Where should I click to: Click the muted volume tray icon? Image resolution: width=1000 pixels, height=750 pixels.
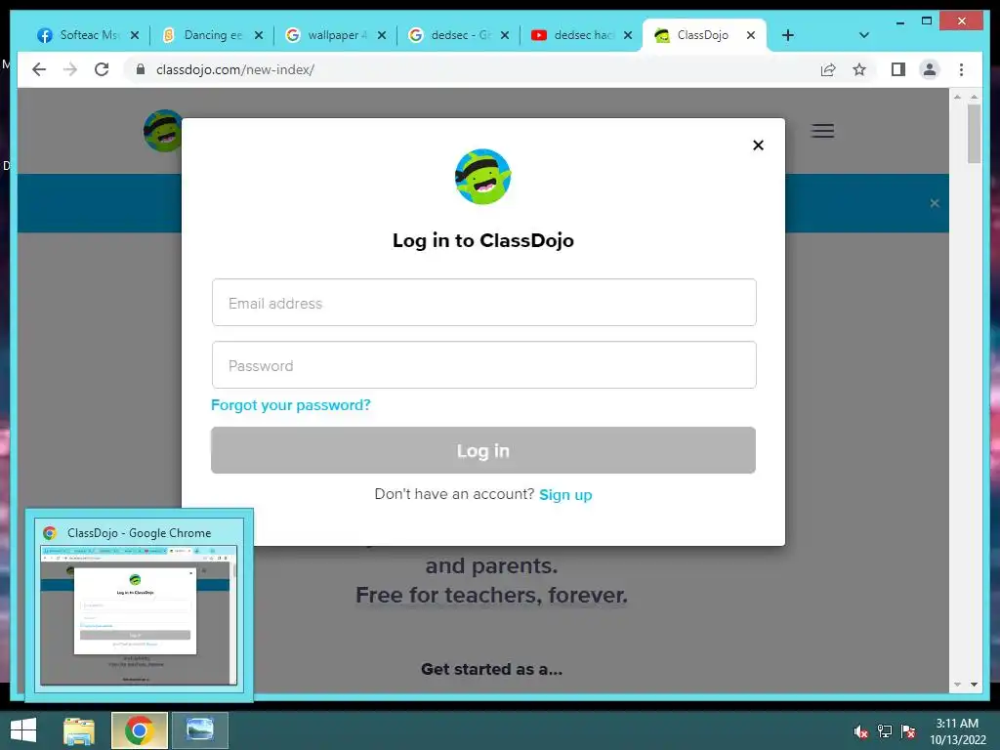click(861, 731)
